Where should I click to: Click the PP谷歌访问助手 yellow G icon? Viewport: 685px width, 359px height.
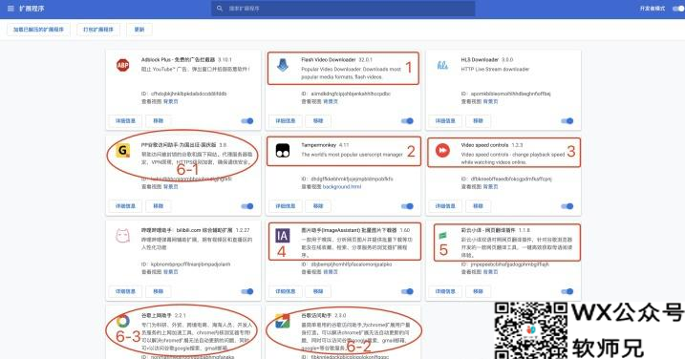(x=122, y=151)
